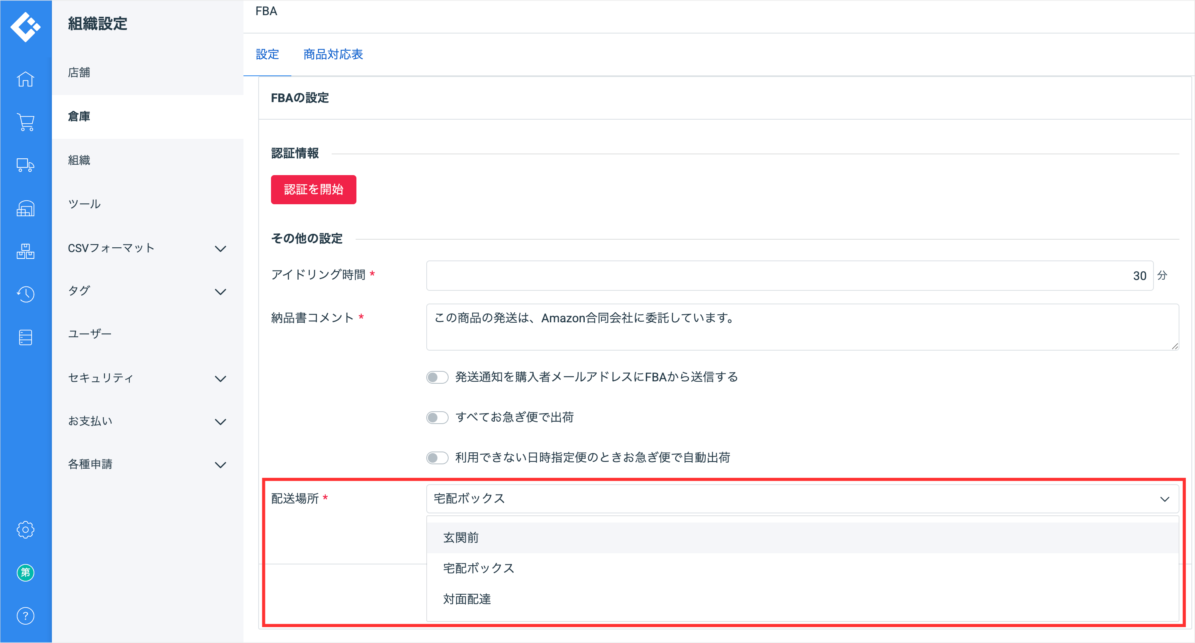The image size is (1195, 643).
Task: Enable FBA shipping notification email toggle
Action: click(437, 377)
